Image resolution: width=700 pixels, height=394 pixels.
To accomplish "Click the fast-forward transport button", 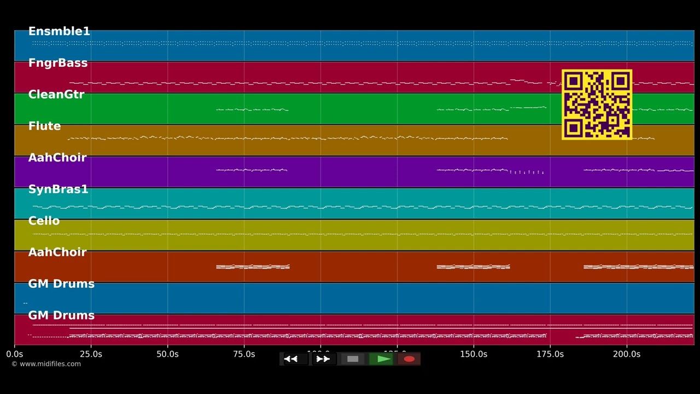I will [324, 359].
